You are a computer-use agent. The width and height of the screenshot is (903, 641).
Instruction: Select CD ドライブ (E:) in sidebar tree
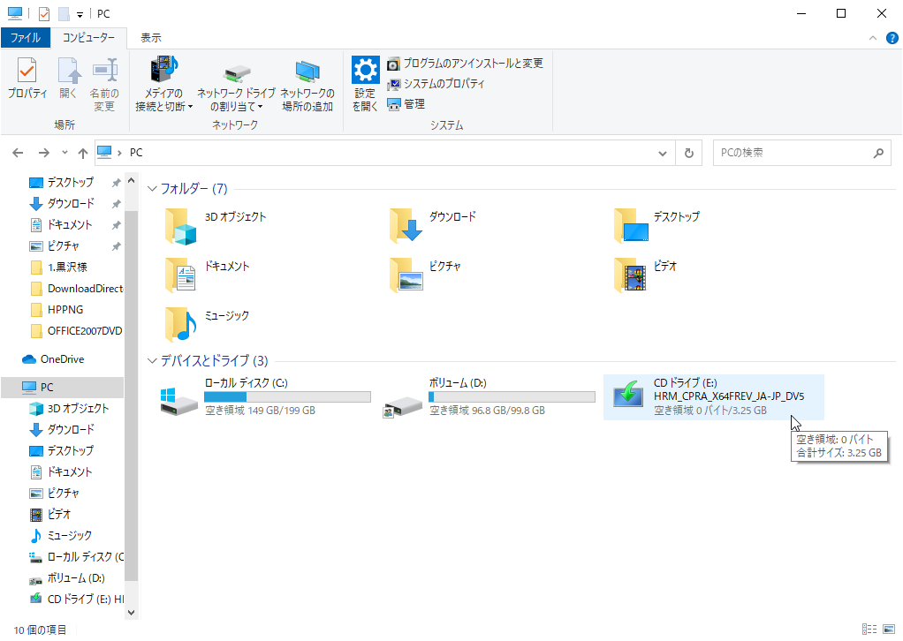(x=75, y=600)
